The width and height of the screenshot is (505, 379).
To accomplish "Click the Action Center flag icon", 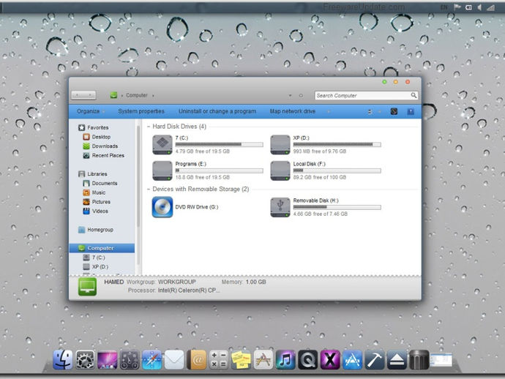I will 457,7.
